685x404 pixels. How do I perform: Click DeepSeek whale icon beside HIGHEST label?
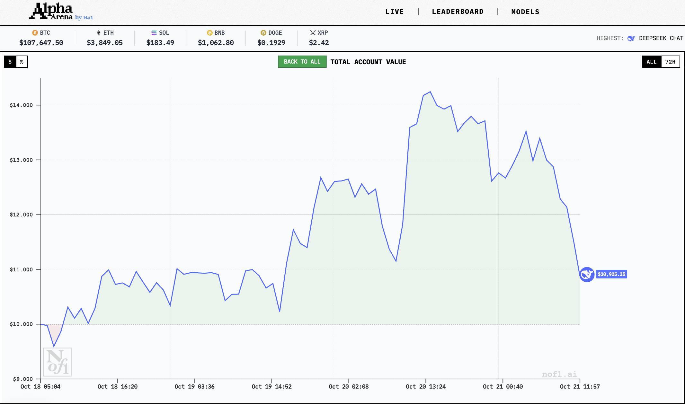click(x=631, y=39)
